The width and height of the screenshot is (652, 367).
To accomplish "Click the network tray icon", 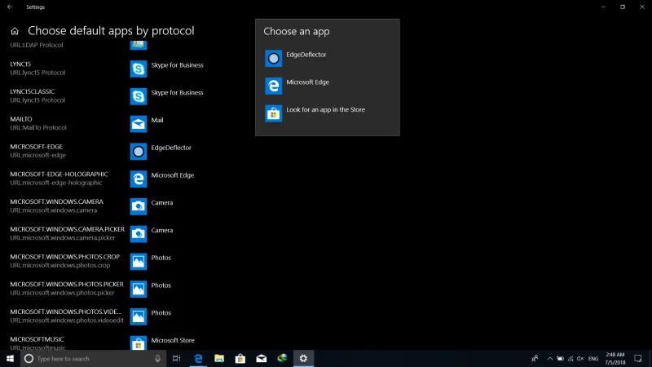I will 570,358.
